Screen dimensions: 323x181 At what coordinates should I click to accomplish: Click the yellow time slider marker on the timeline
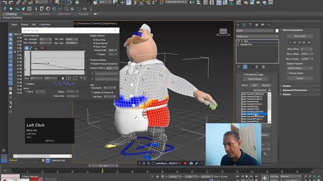[x=102, y=170]
